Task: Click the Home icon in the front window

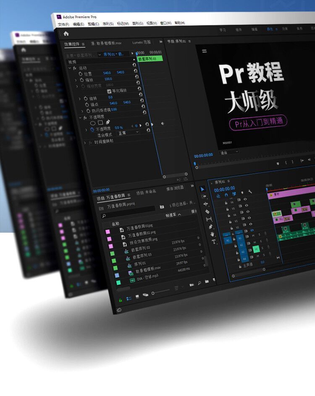Action: [66, 34]
